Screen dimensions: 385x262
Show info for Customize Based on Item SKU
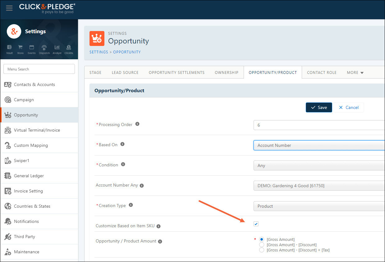158,226
